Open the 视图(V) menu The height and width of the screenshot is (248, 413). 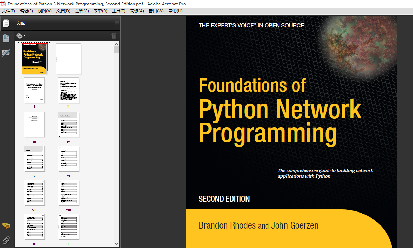tap(45, 11)
